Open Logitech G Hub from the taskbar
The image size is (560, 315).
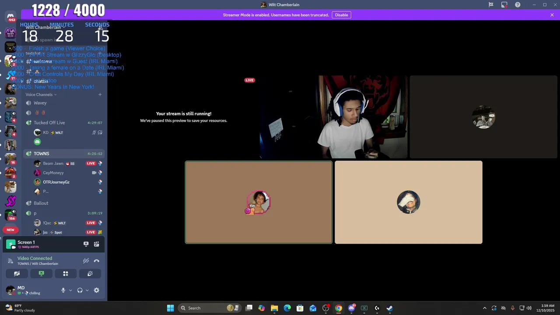(377, 308)
